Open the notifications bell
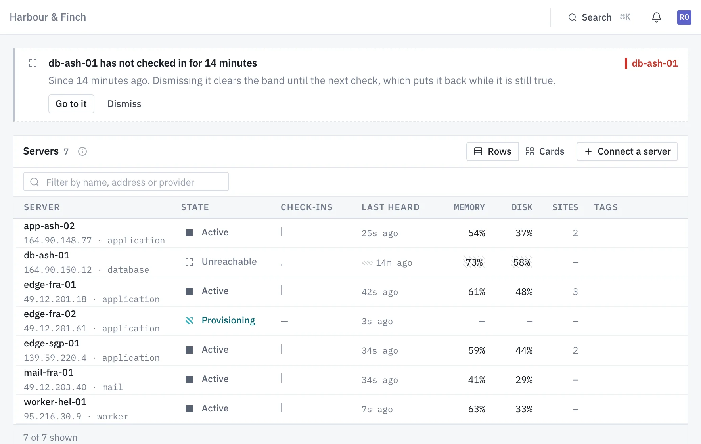The width and height of the screenshot is (701, 444). point(657,17)
